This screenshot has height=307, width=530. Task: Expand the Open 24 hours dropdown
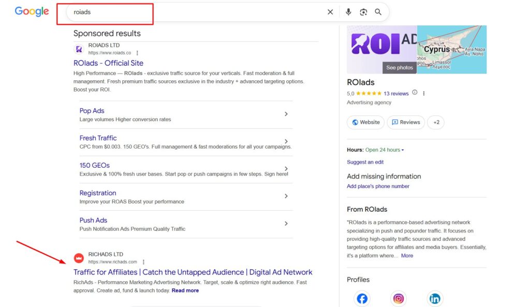[x=385, y=150]
